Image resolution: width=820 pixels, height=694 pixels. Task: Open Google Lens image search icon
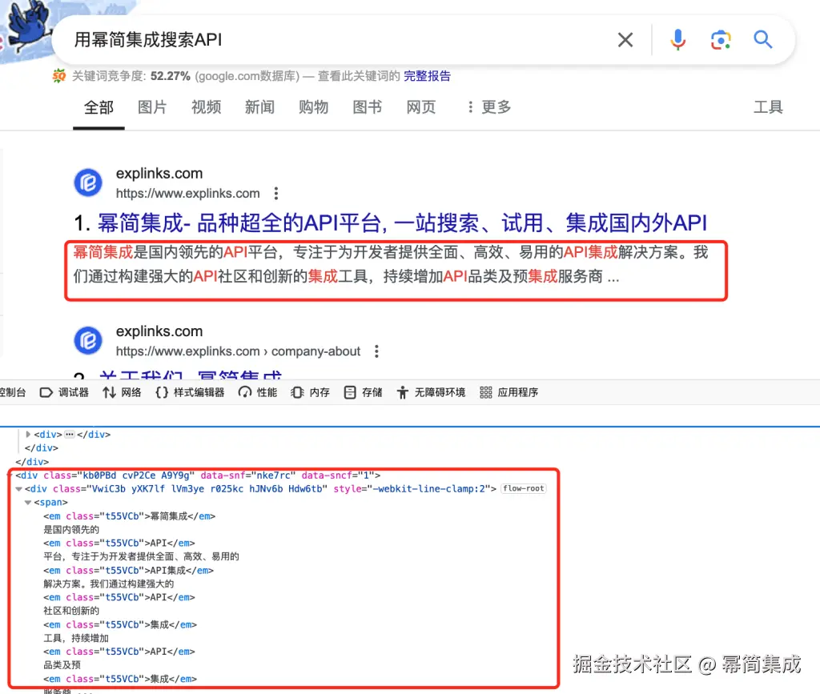point(721,40)
